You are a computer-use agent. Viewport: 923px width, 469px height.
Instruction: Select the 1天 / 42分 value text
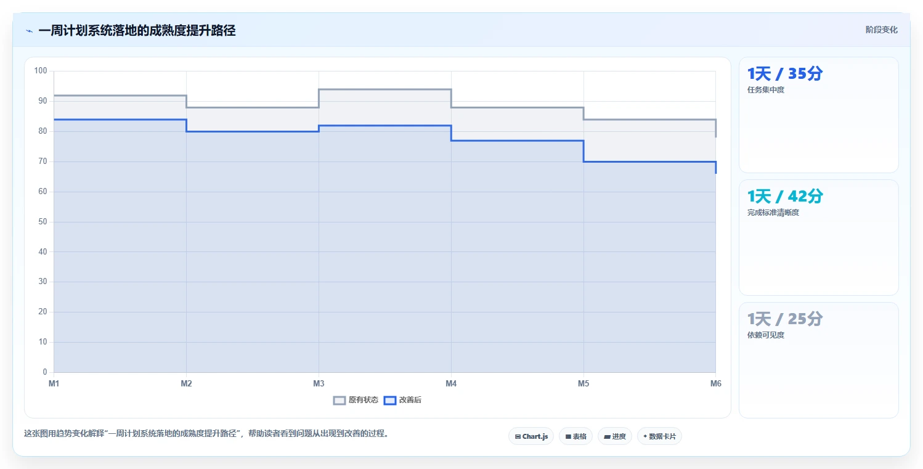pos(784,197)
